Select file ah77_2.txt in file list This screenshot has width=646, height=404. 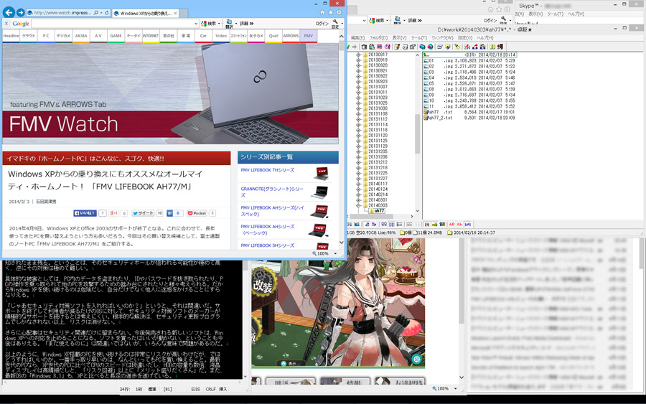439,118
